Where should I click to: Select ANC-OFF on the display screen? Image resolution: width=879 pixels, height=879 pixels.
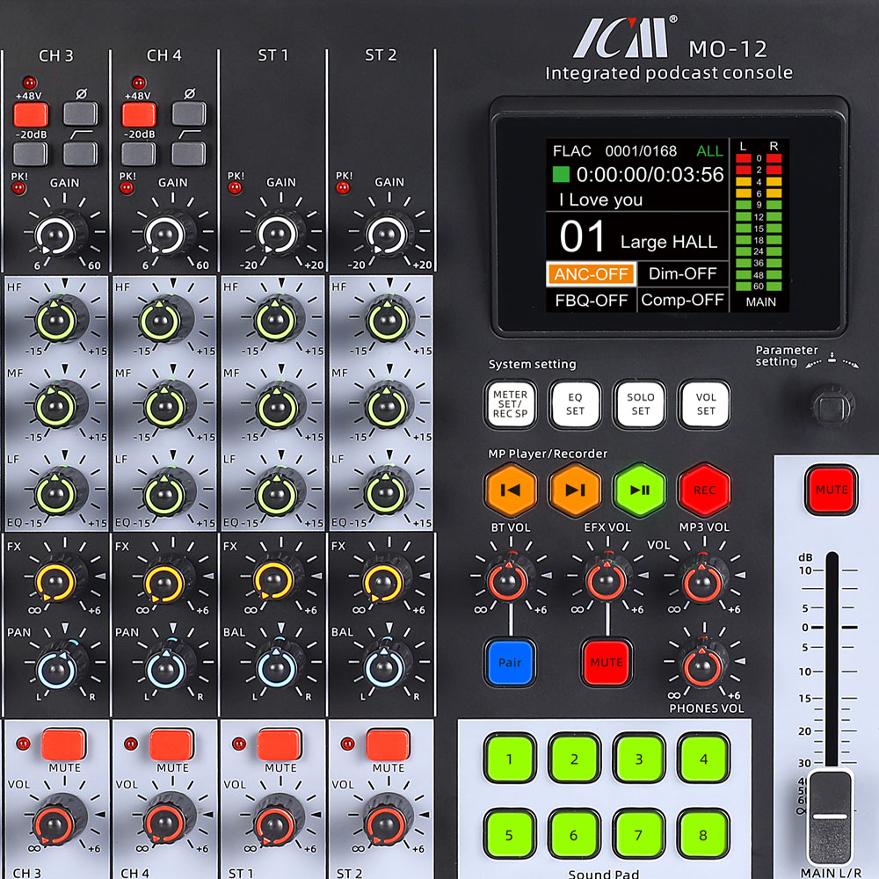pos(592,274)
